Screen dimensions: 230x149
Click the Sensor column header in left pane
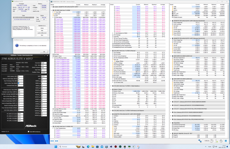tap(61, 5)
